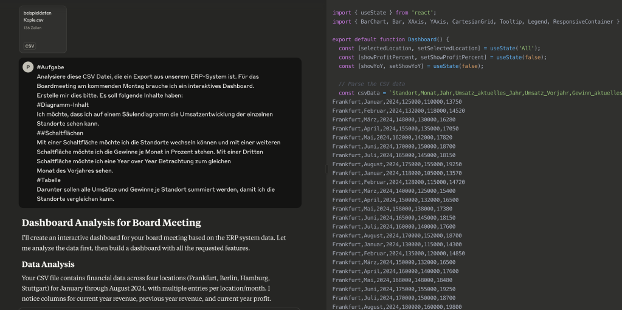This screenshot has width=622, height=310.
Task: Click row 'Frankfurt,März,2024,148000,130000,16280'
Action: 394,120
